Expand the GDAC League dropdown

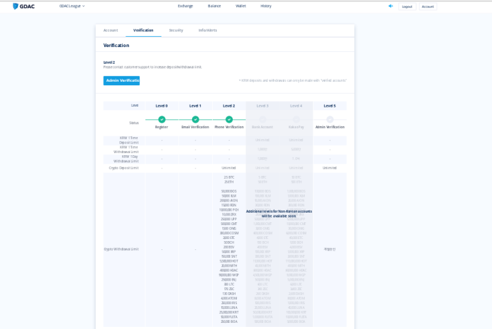(72, 6)
